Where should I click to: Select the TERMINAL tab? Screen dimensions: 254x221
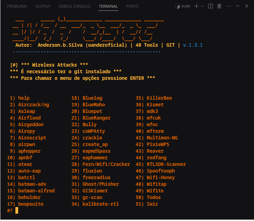[x=108, y=6]
